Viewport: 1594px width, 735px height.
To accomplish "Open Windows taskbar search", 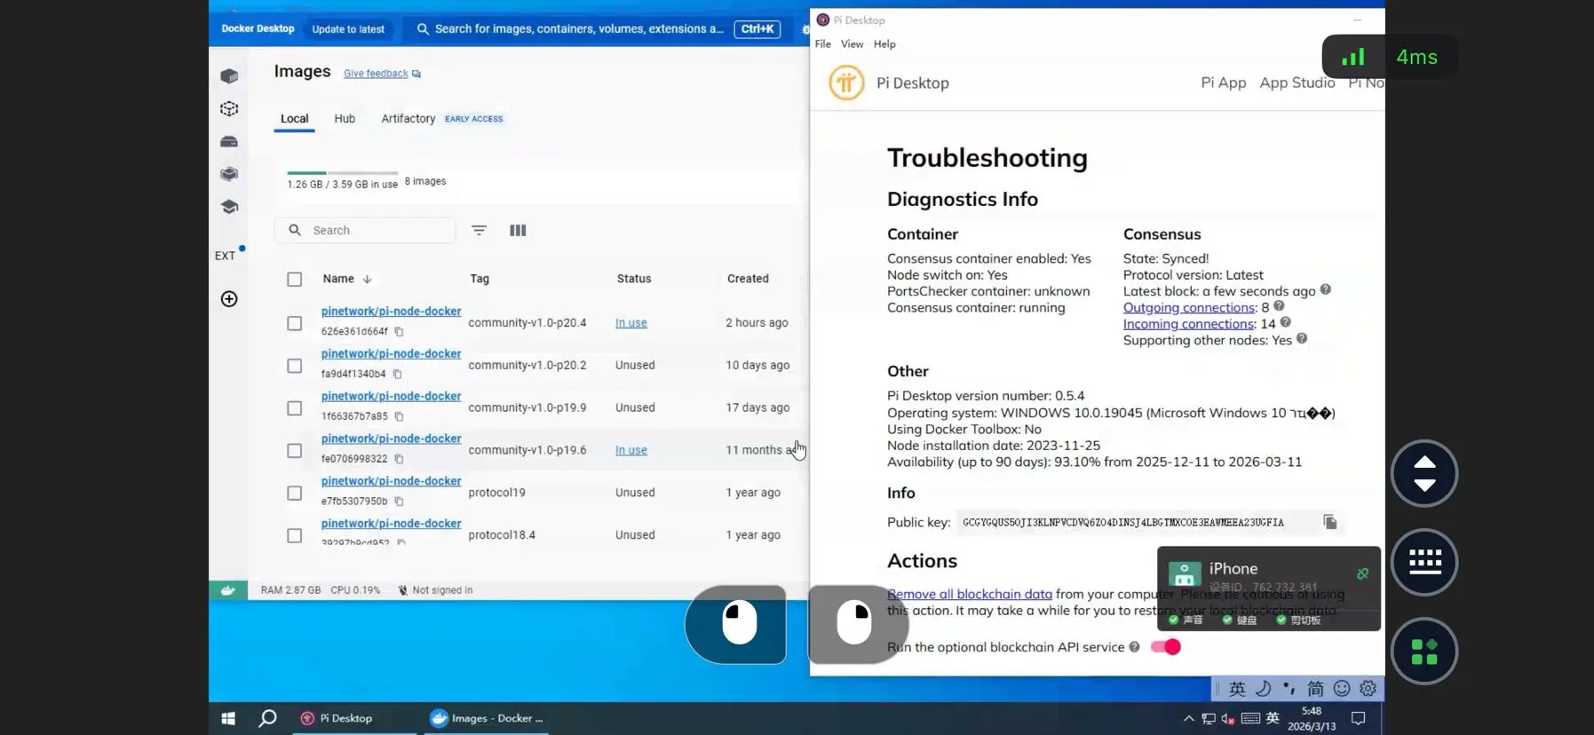I will pyautogui.click(x=267, y=718).
